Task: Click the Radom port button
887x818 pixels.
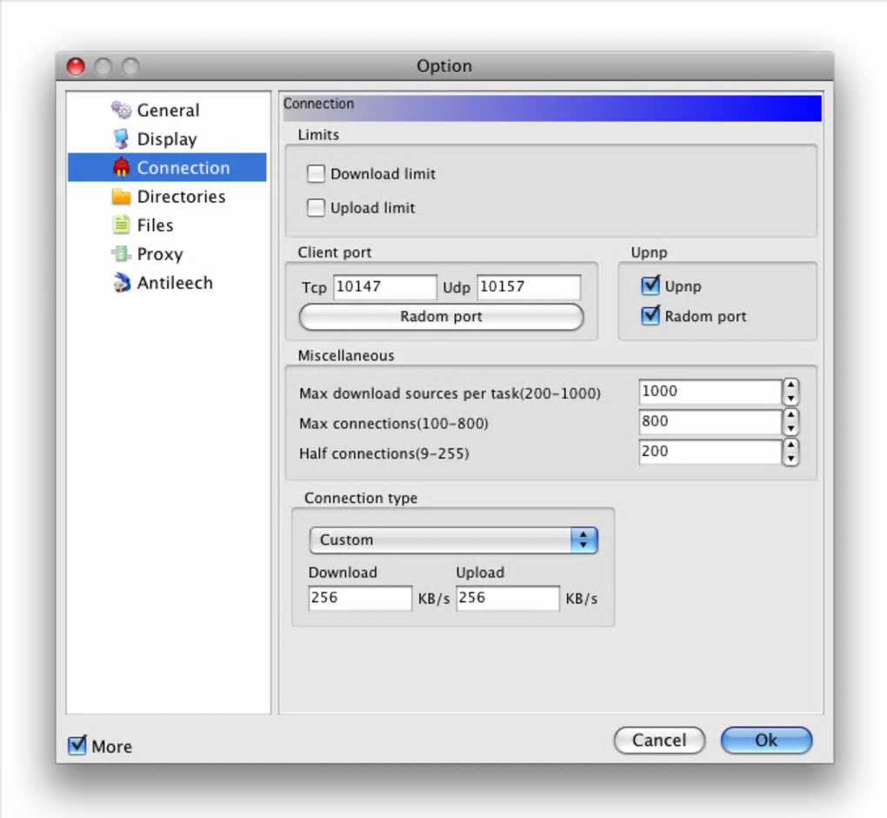Action: click(441, 317)
